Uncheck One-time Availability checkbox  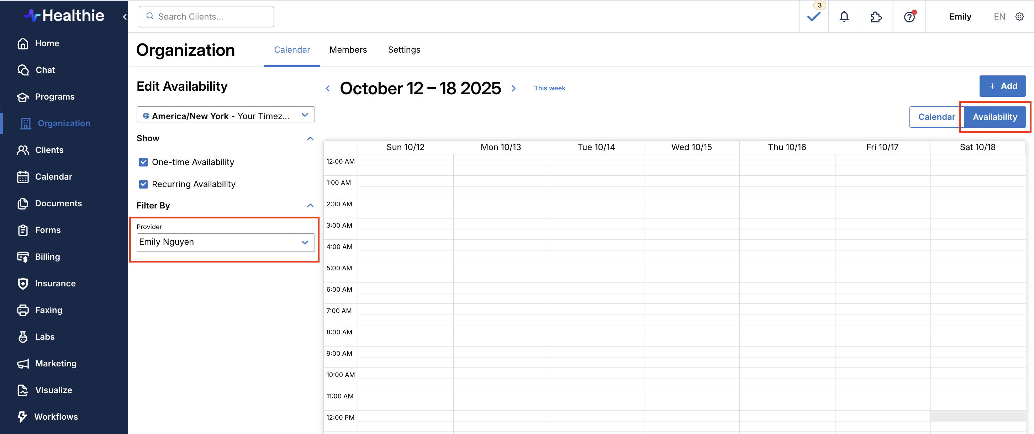tap(143, 162)
